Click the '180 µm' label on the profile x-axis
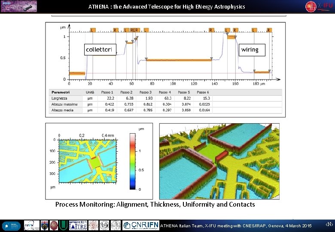This screenshot has width=335, height=232. [x=259, y=84]
